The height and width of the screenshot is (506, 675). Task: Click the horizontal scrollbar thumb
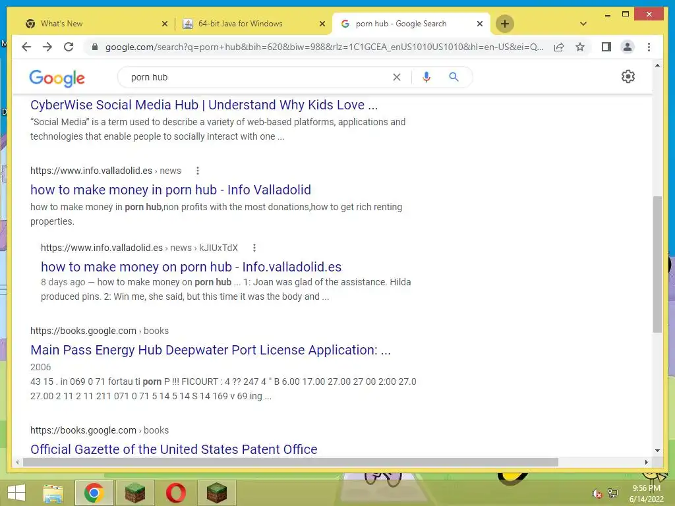(x=291, y=462)
